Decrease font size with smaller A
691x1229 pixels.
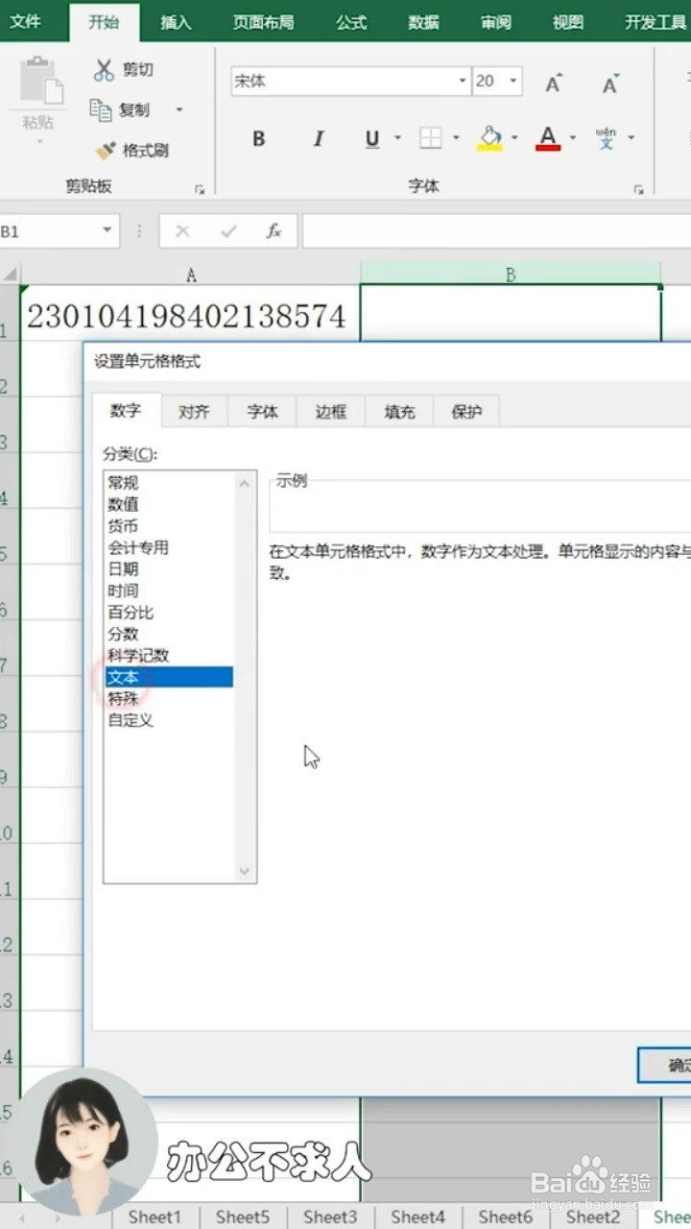610,83
